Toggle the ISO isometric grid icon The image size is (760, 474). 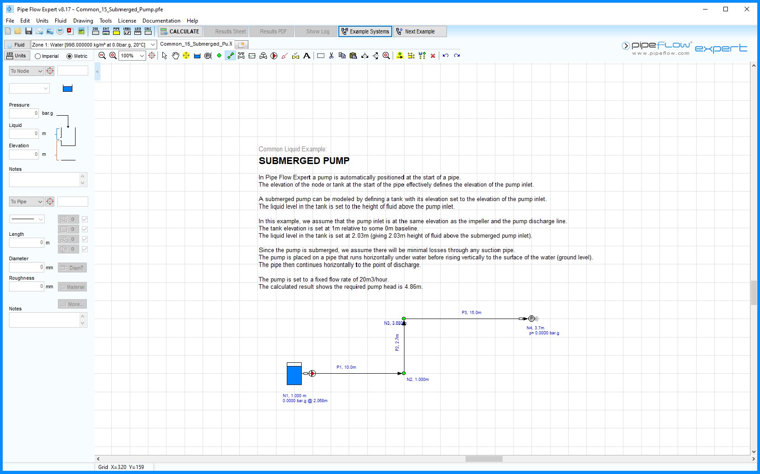95,31
